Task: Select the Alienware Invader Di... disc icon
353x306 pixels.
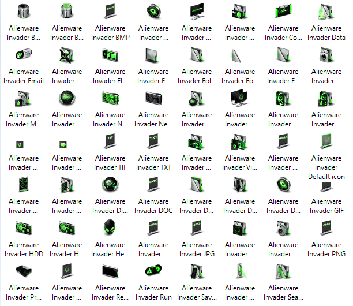Action: [110, 184]
